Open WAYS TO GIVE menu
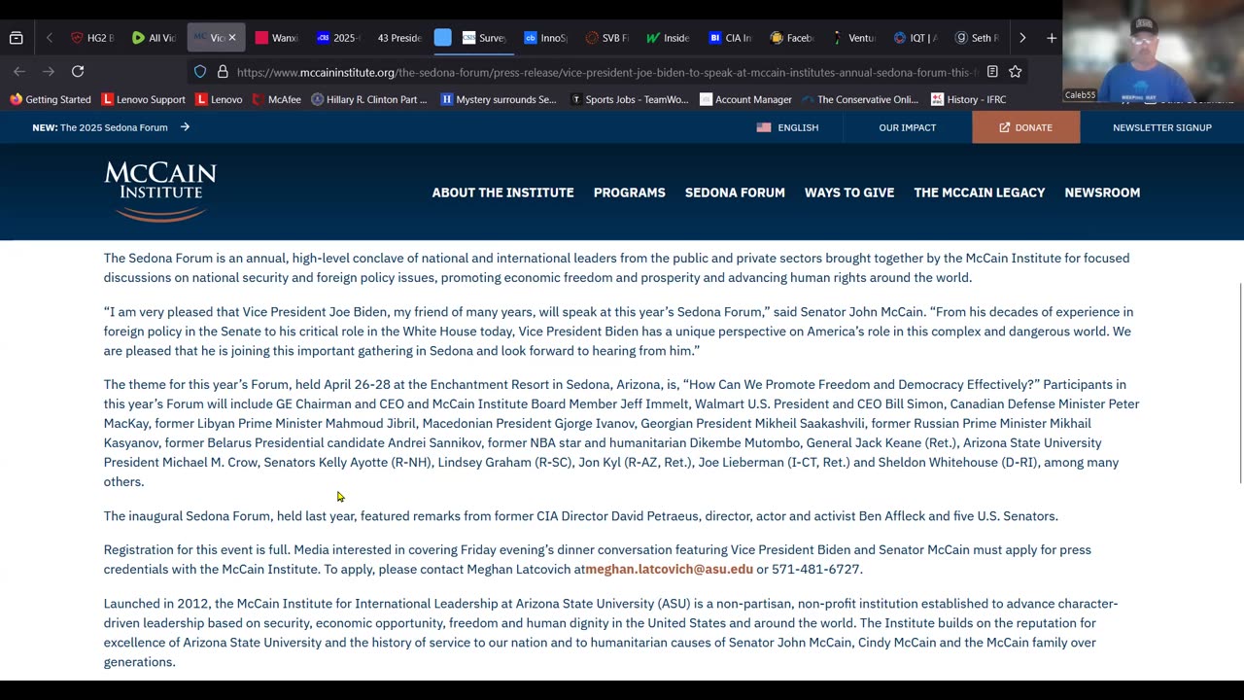 click(849, 192)
